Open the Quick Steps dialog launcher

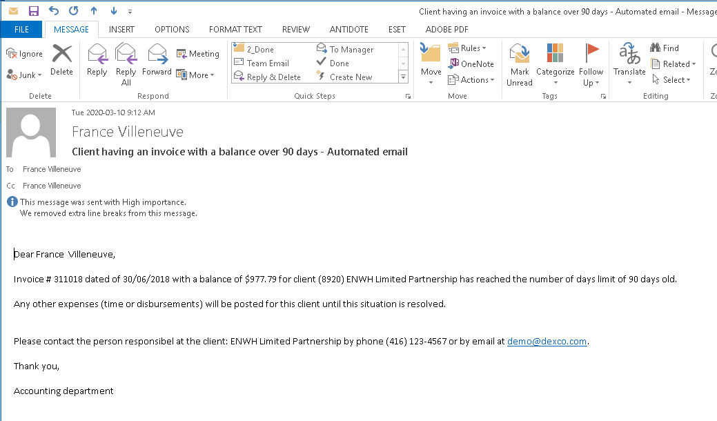coord(408,97)
